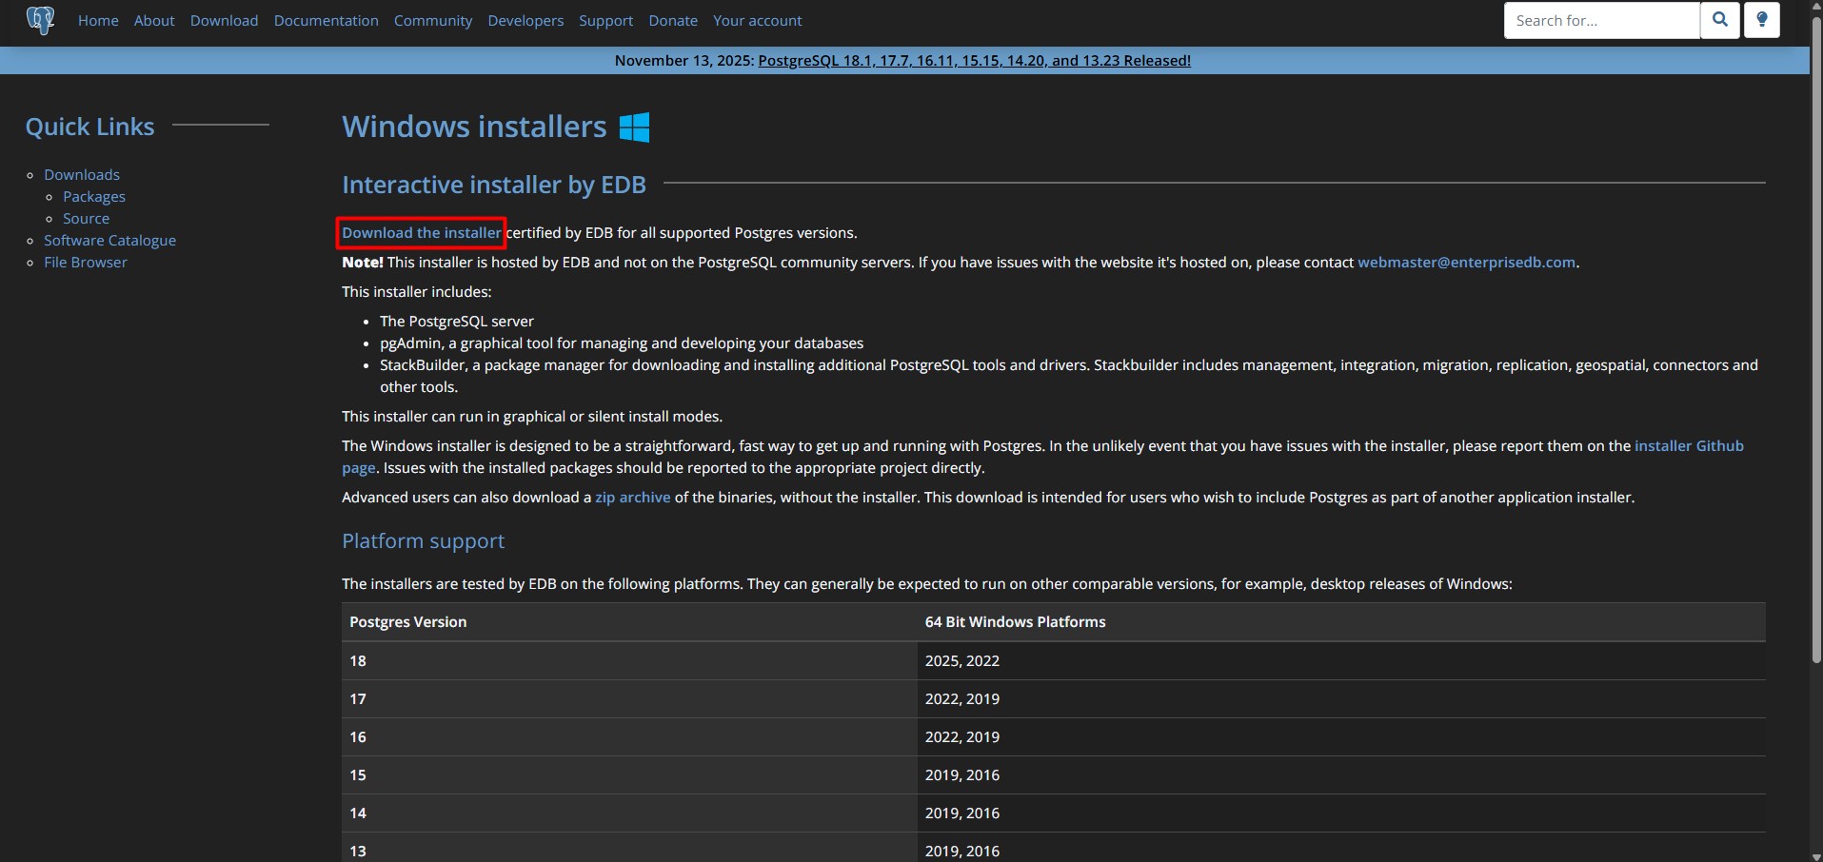Click the PostgreSQL elephant logo

pos(40,20)
